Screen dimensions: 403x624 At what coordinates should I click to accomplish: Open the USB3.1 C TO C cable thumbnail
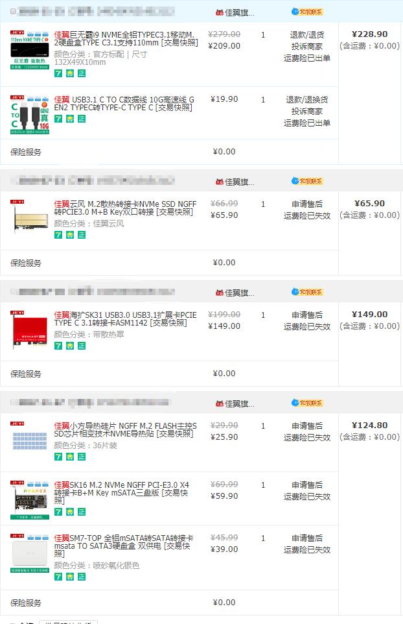pos(30,115)
